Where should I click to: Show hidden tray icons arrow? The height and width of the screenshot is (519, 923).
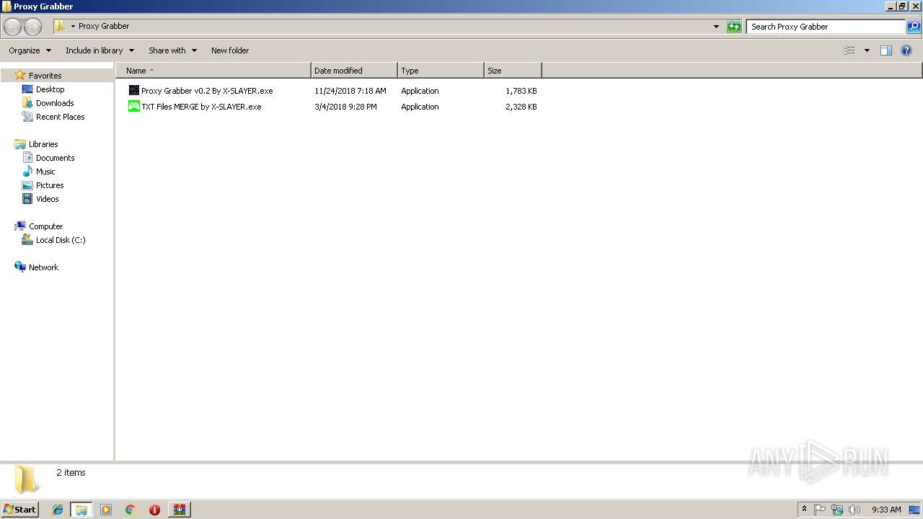click(x=805, y=510)
